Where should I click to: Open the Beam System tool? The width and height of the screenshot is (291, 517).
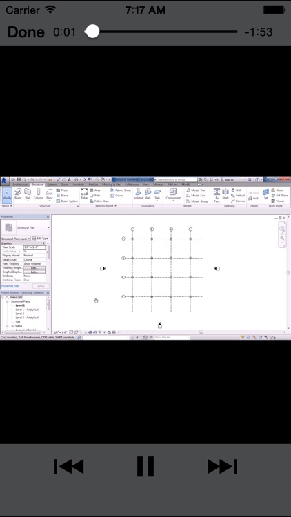pyautogui.click(x=67, y=201)
